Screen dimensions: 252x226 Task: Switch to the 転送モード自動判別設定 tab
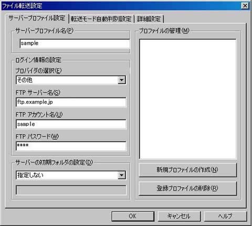[101, 19]
